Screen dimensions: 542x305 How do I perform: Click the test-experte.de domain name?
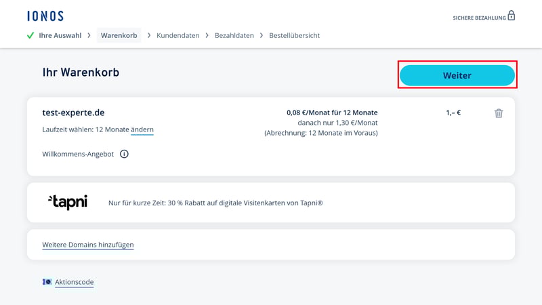pyautogui.click(x=73, y=113)
